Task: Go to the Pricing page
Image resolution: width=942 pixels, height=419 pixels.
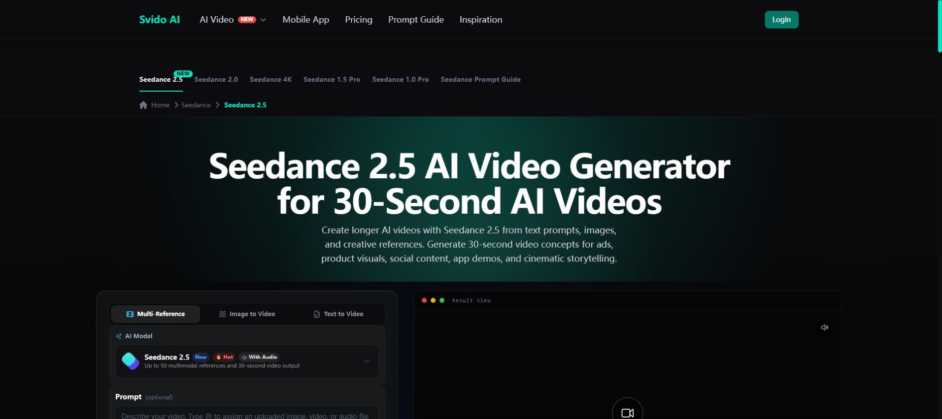Action: click(359, 20)
